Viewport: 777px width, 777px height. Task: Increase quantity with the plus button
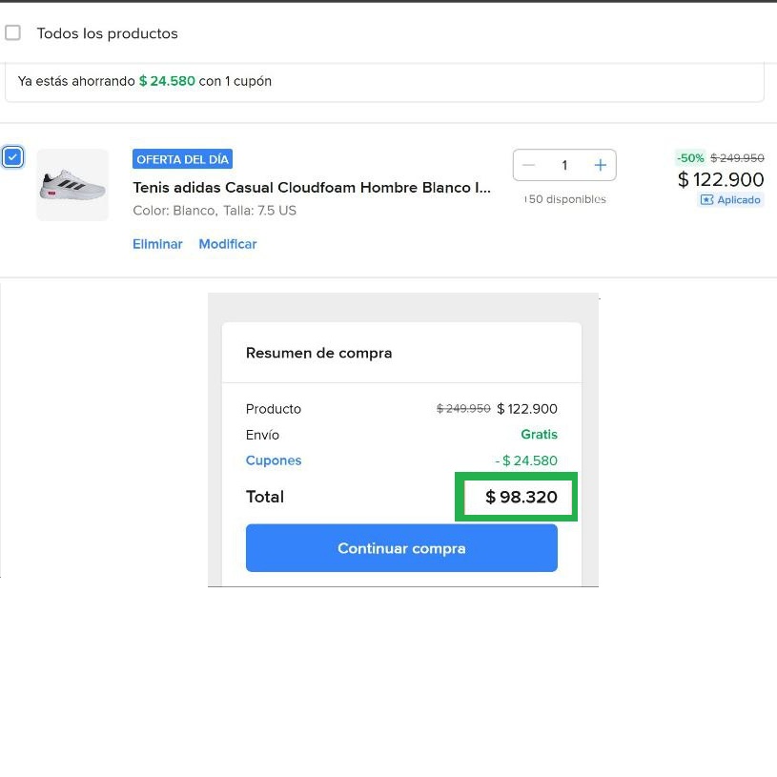point(600,165)
